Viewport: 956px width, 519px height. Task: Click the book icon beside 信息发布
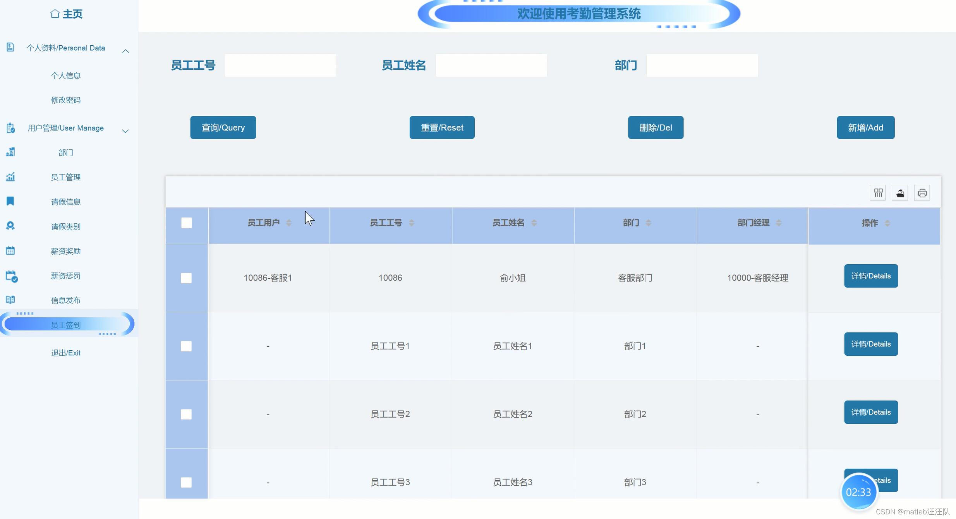(x=10, y=300)
